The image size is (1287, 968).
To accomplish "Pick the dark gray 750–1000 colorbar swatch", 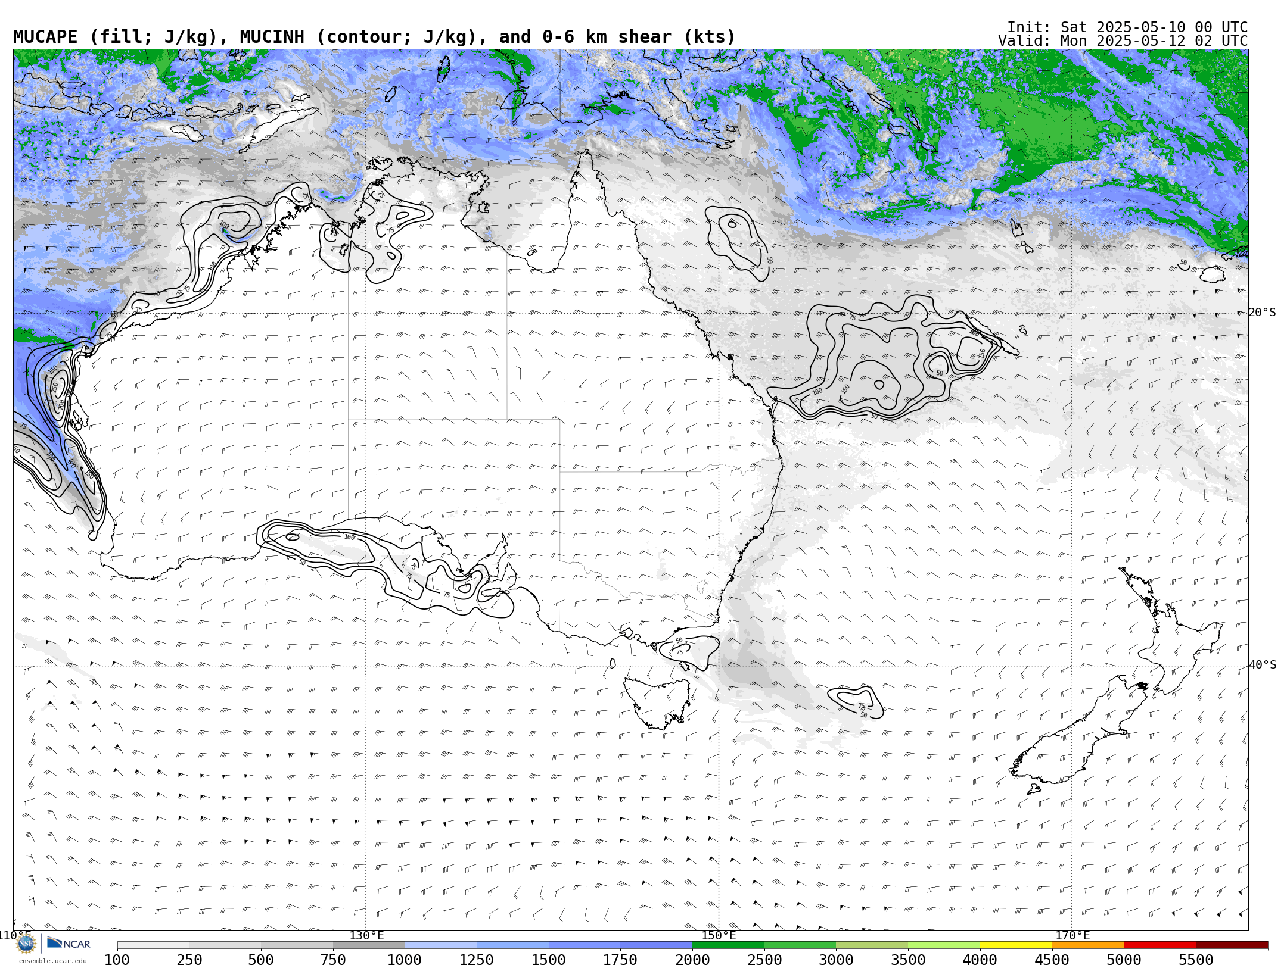I will [369, 945].
